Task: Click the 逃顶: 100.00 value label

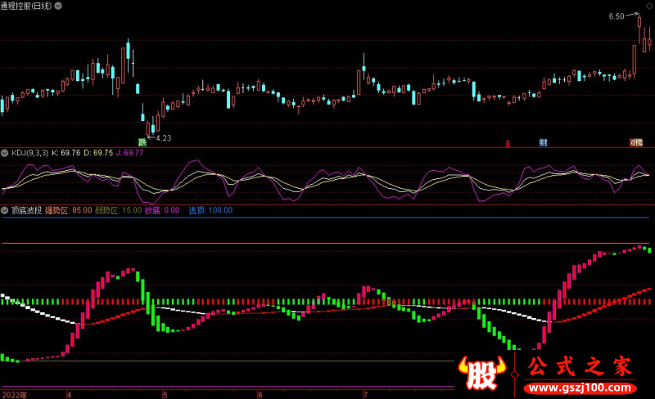Action: pos(210,210)
